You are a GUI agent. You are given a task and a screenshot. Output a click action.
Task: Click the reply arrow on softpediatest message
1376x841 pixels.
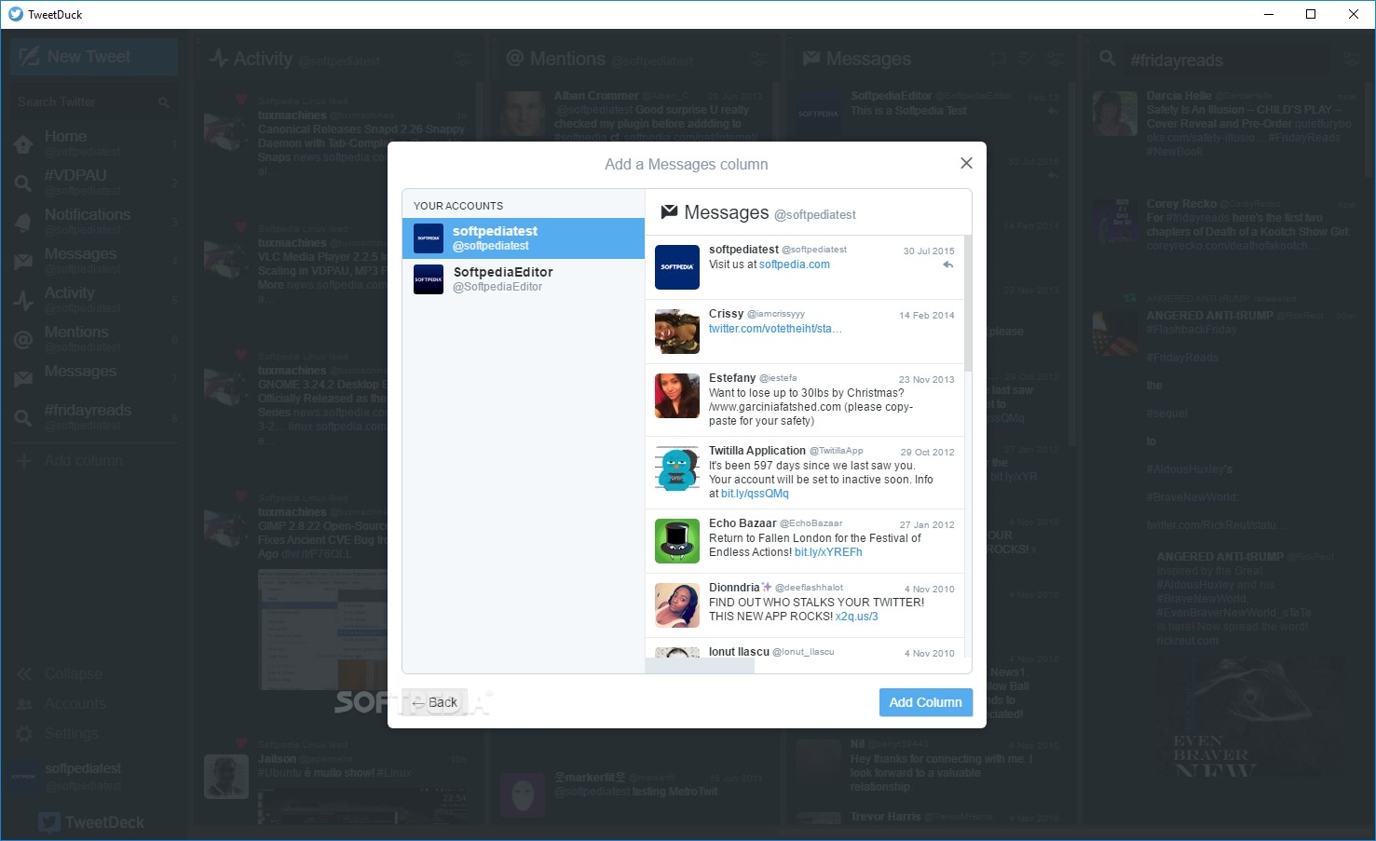pyautogui.click(x=947, y=265)
